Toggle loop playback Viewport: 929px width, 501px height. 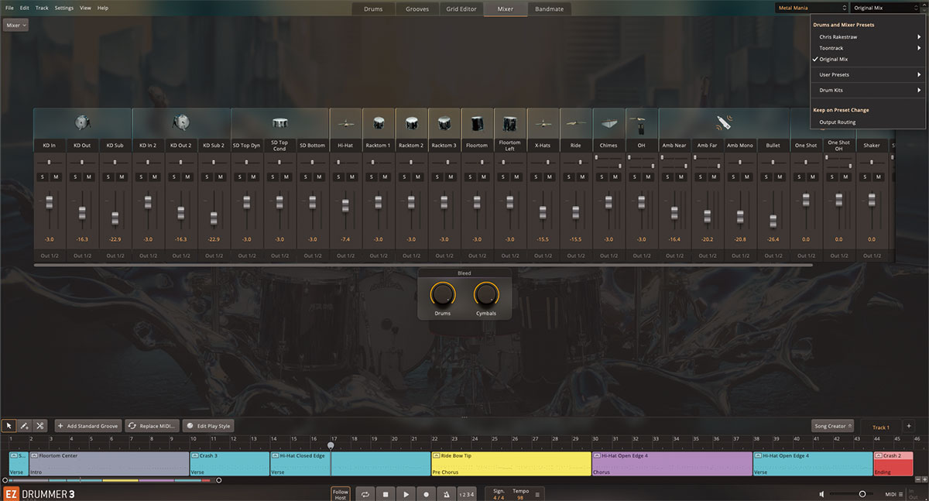click(x=364, y=494)
